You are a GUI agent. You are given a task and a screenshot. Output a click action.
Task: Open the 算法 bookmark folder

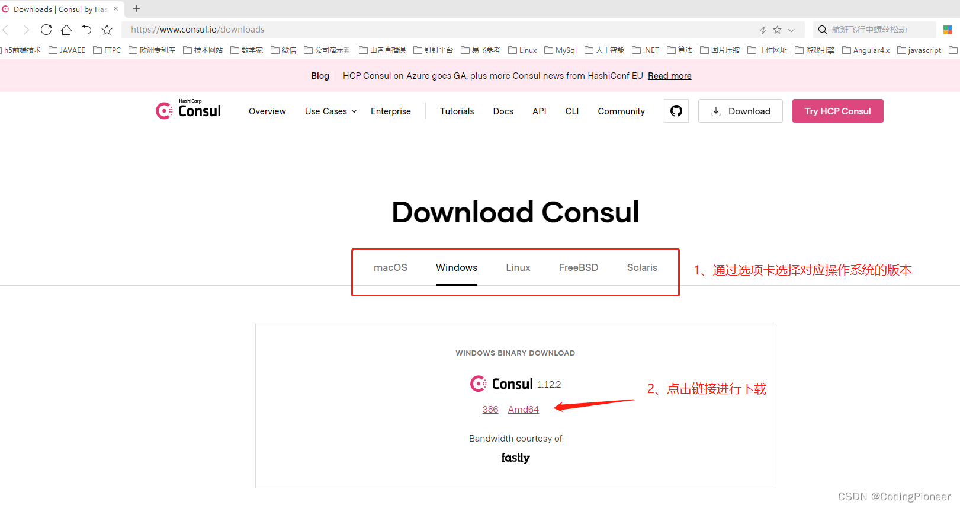click(x=680, y=50)
